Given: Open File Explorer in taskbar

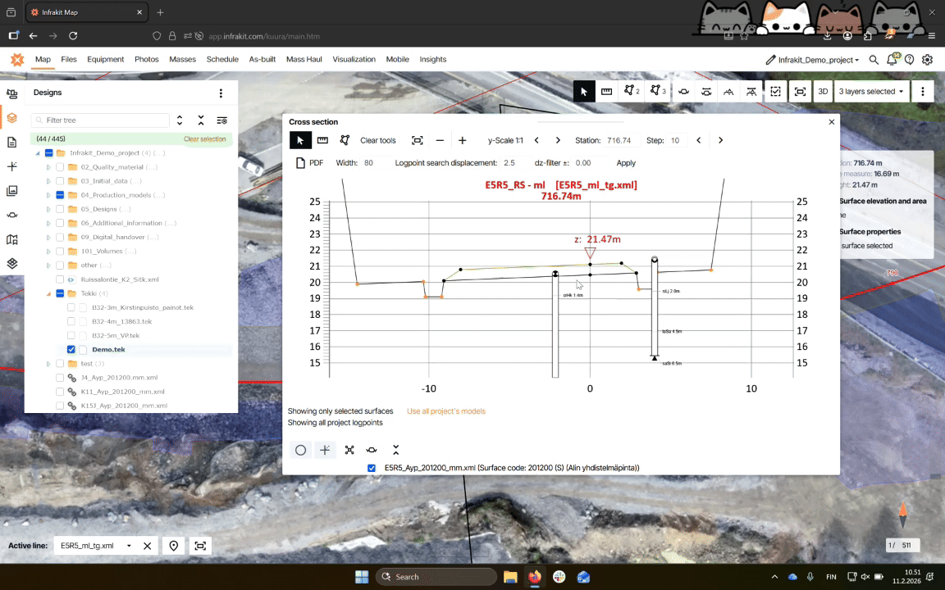Looking at the screenshot, I should tap(510, 577).
